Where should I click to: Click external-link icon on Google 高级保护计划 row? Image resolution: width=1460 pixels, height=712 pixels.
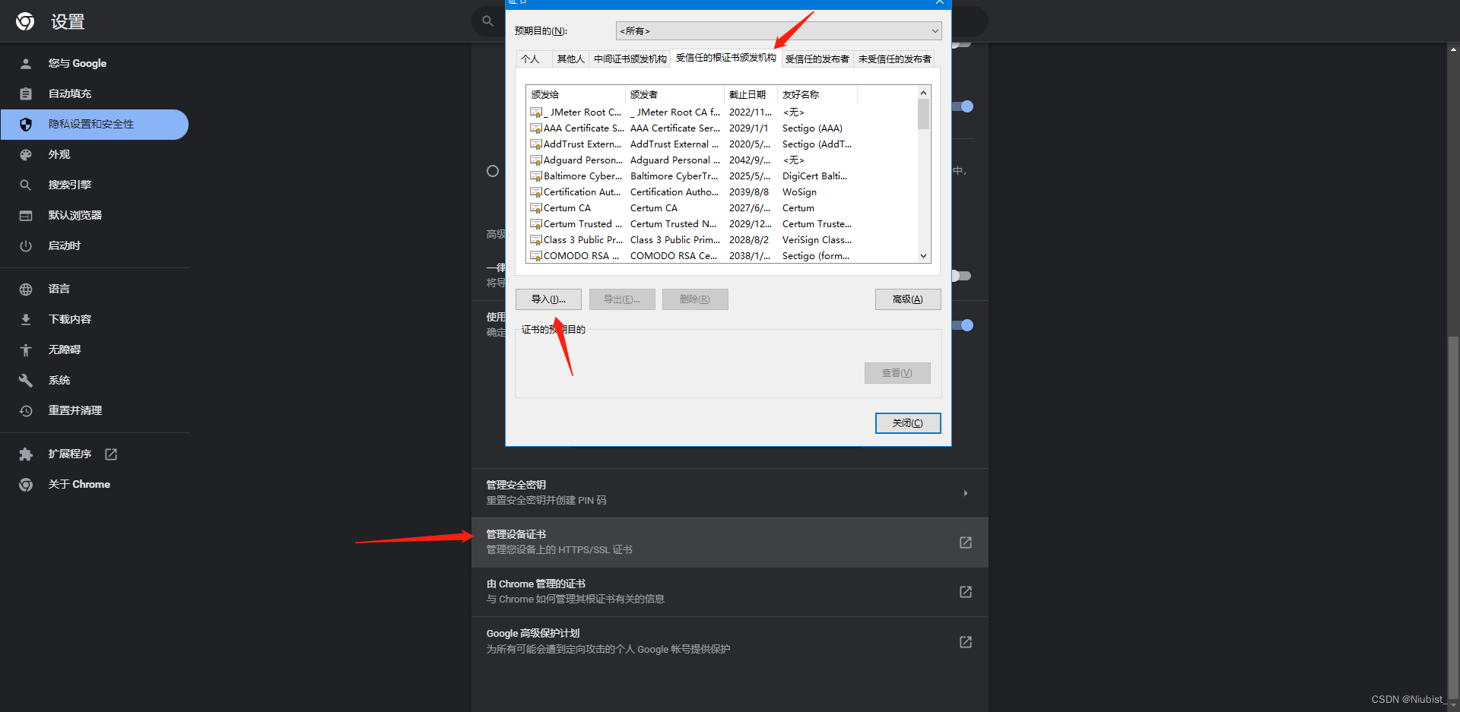pos(966,642)
